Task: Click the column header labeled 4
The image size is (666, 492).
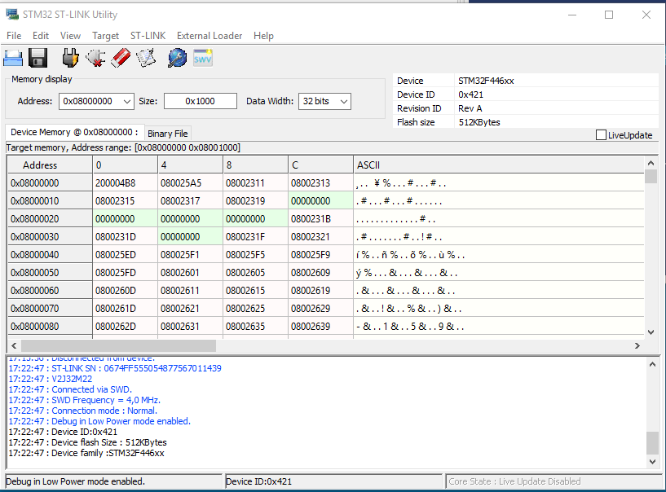Action: pos(190,165)
